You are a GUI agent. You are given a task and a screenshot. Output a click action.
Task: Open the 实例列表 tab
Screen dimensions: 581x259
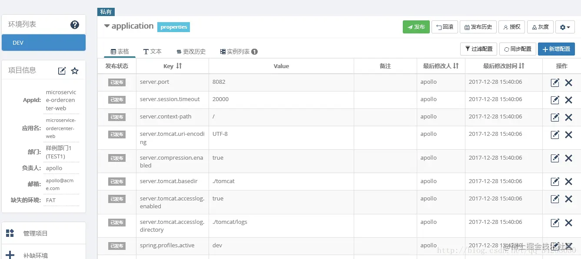click(239, 52)
